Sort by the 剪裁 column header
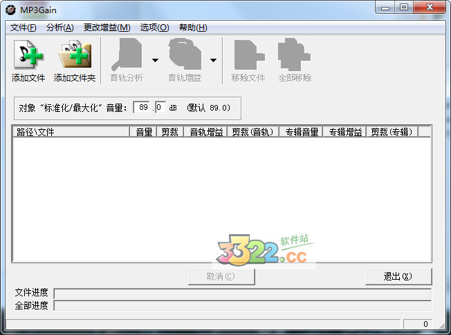 (170, 132)
